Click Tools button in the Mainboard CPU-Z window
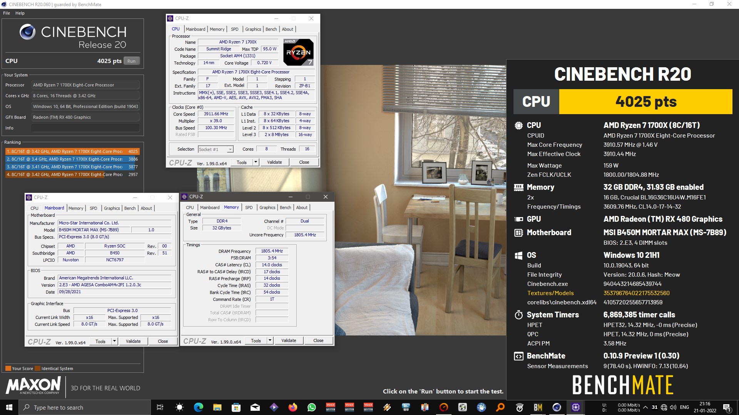The width and height of the screenshot is (739, 415). click(100, 341)
